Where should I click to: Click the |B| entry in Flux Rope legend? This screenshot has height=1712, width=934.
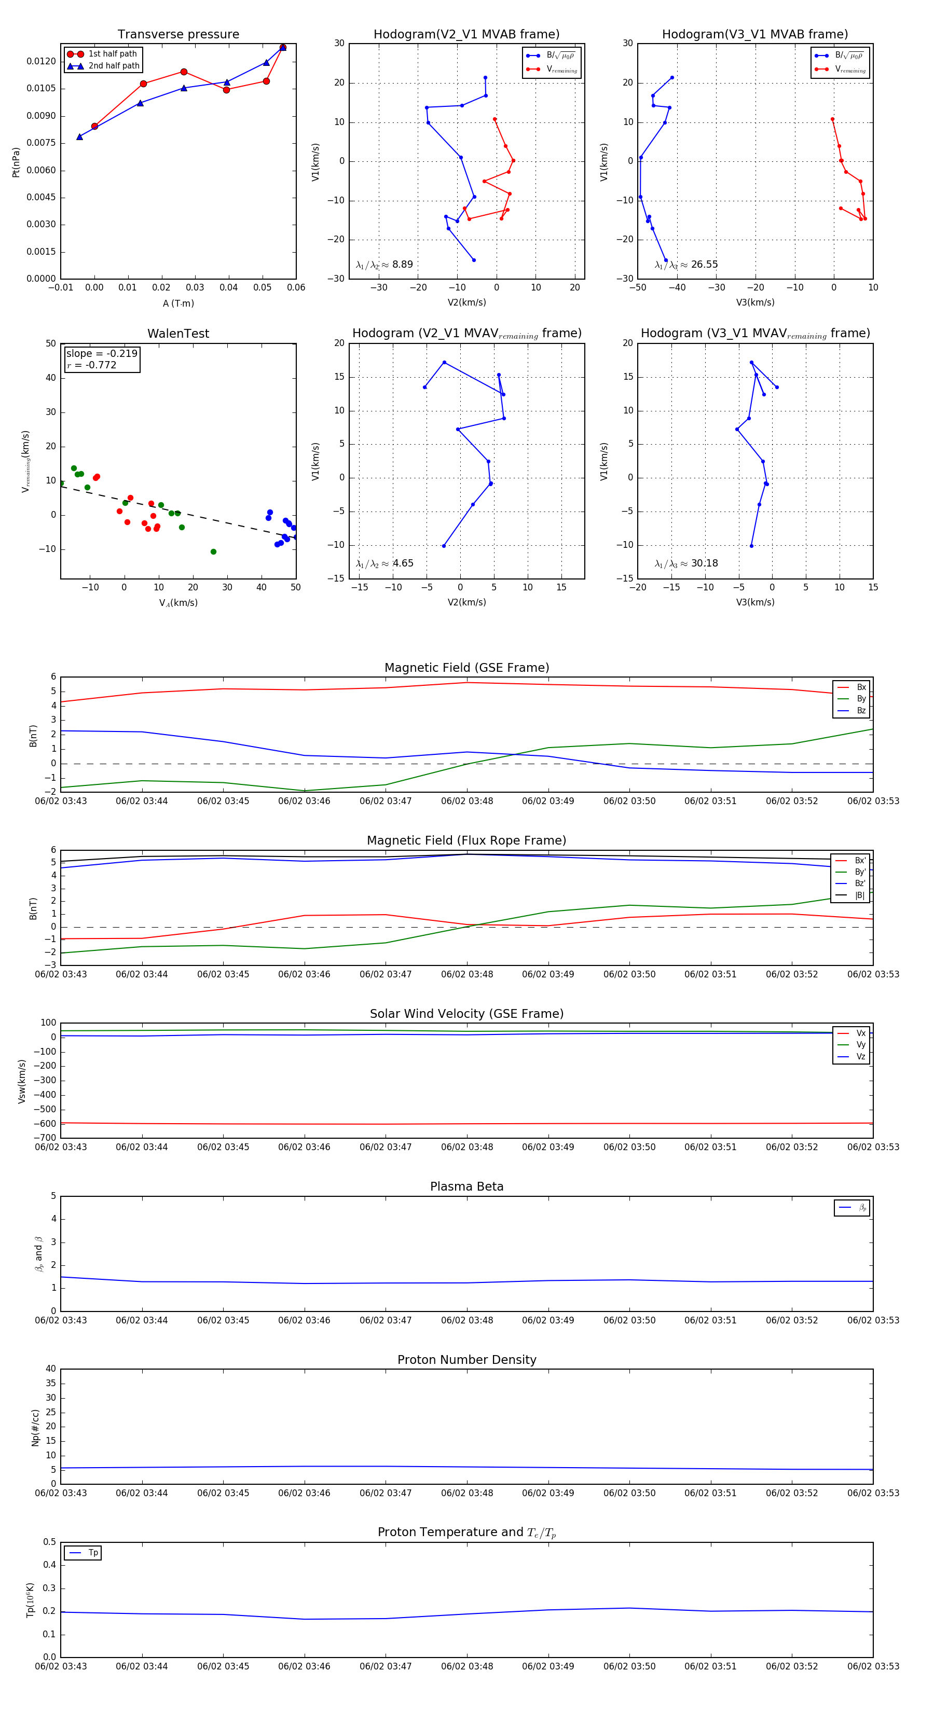(859, 895)
